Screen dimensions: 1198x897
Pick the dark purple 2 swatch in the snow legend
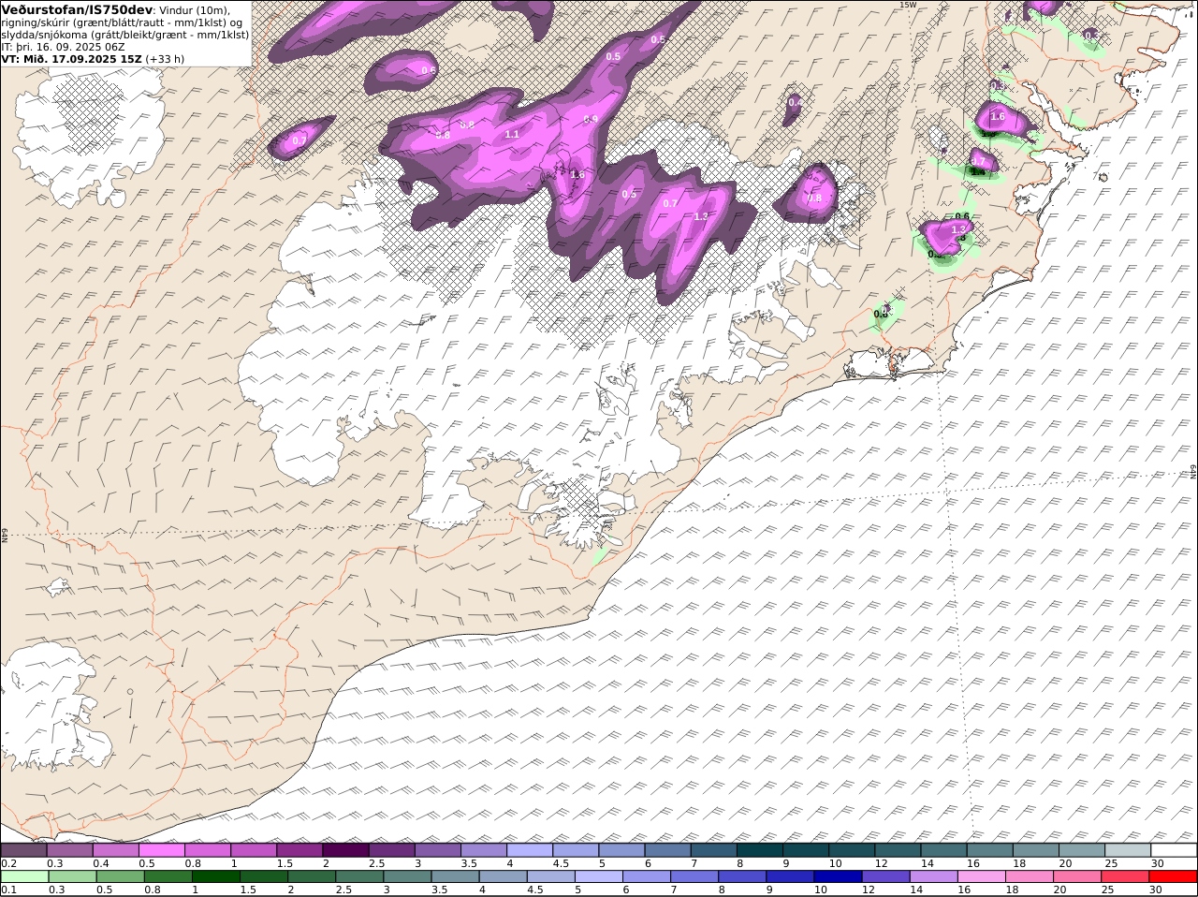(344, 850)
